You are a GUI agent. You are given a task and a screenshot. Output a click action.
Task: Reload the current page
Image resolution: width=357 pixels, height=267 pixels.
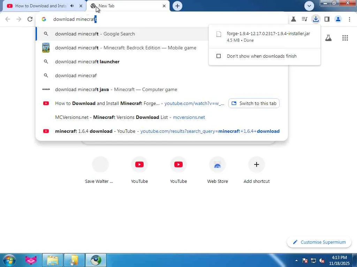[30, 19]
